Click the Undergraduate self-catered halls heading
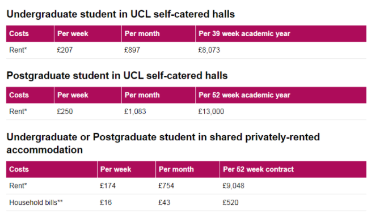This screenshot has height=215, width=371. click(x=121, y=14)
